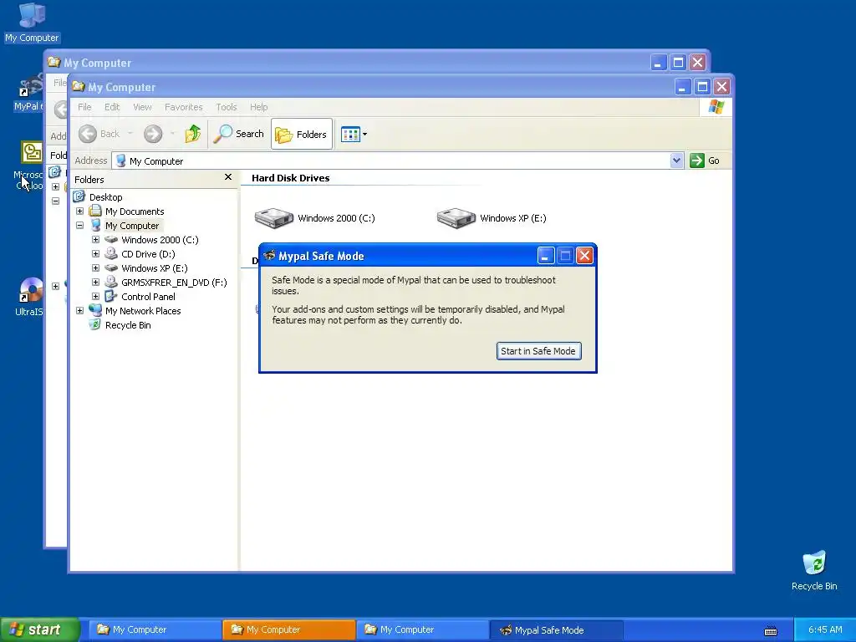Click the 6:45 AM taskbar clock

click(x=825, y=629)
